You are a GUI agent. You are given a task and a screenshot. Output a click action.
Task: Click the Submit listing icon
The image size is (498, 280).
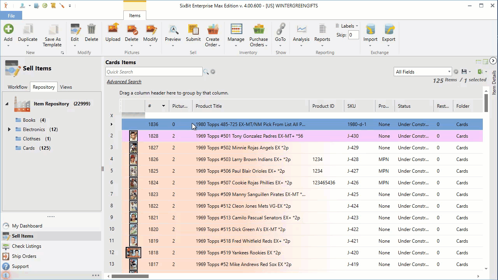[193, 29]
